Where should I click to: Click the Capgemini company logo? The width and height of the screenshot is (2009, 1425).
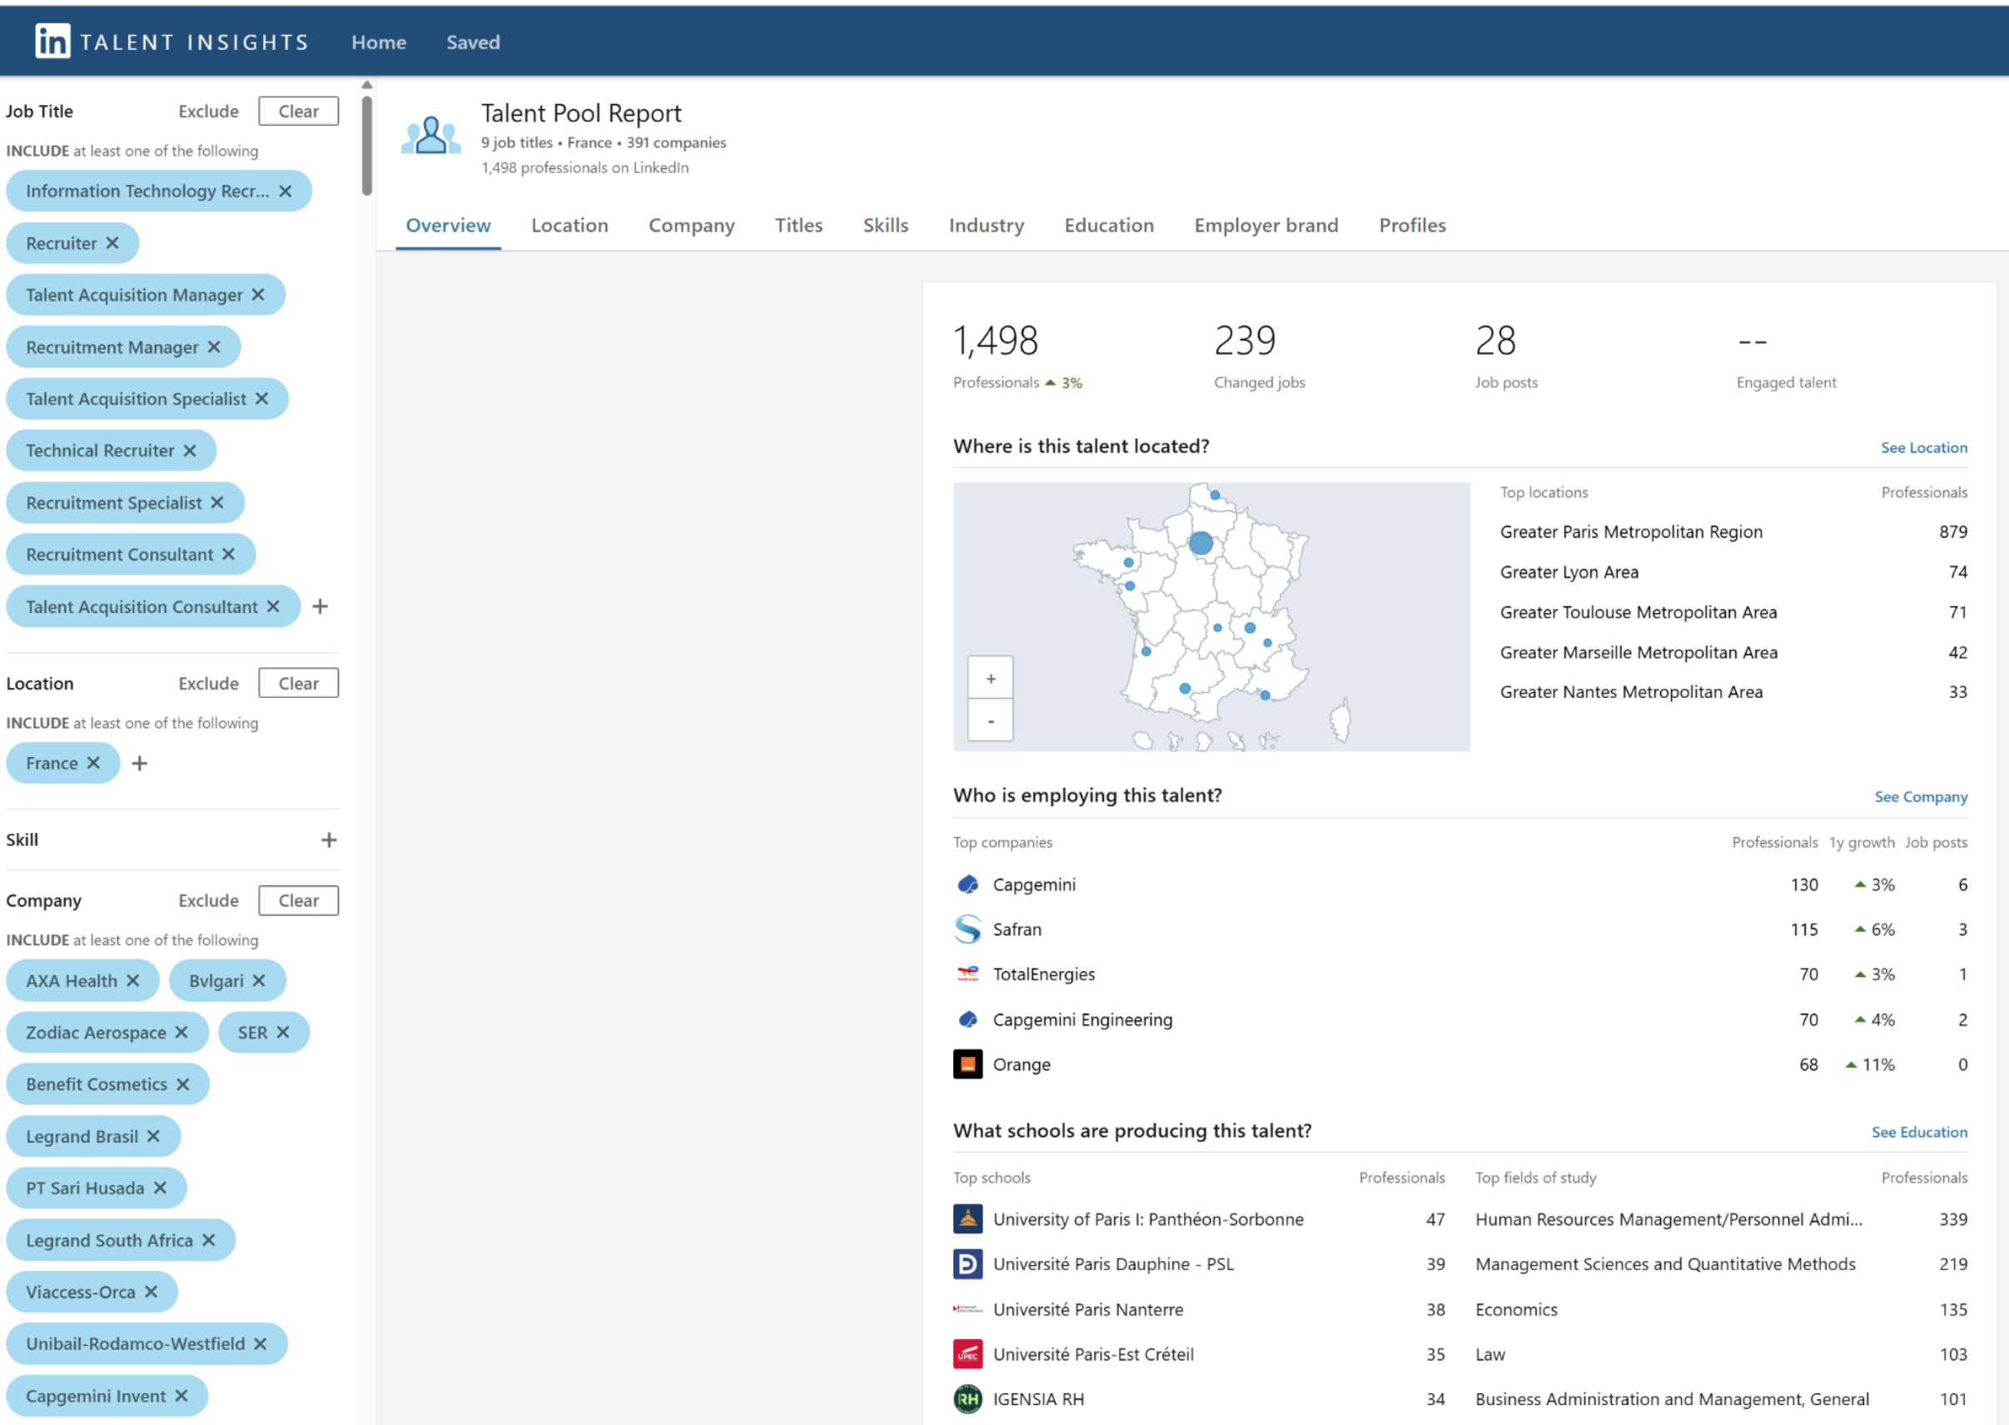pos(967,884)
